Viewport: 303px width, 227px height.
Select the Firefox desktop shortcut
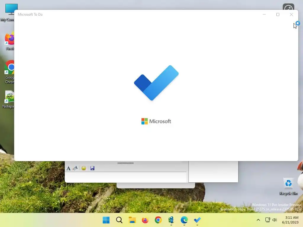pyautogui.click(x=9, y=41)
